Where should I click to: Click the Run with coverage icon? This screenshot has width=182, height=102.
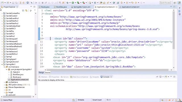pos(78,3)
